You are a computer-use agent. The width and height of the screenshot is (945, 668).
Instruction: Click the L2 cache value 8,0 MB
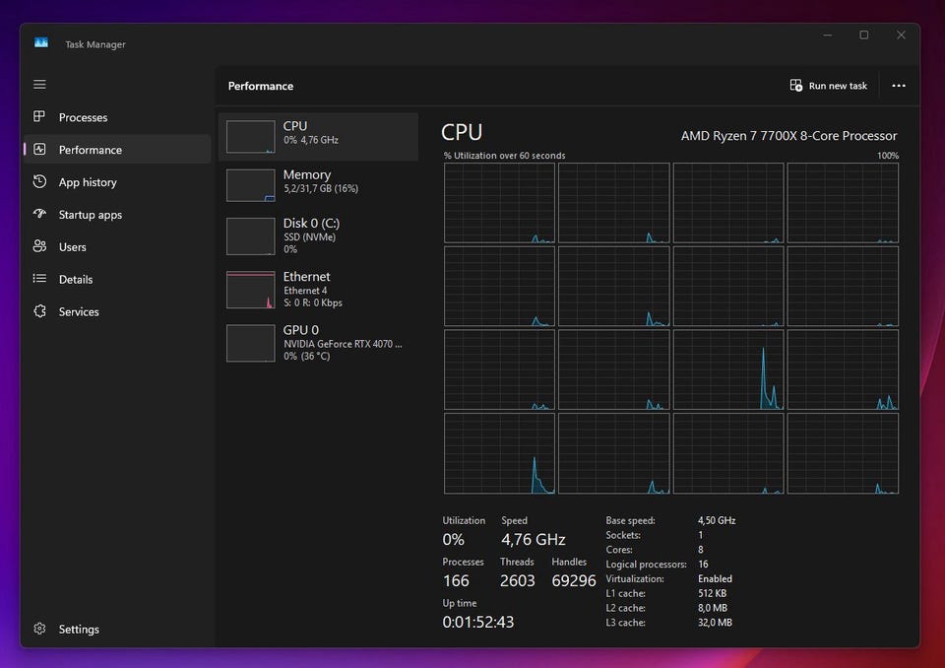(713, 608)
